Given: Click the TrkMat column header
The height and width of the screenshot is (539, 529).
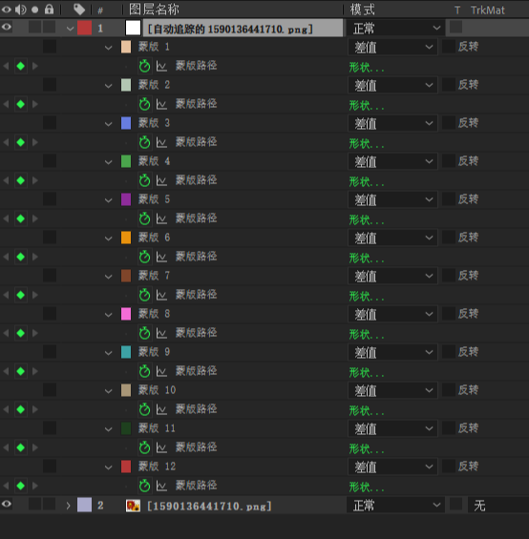Looking at the screenshot, I should (x=488, y=10).
